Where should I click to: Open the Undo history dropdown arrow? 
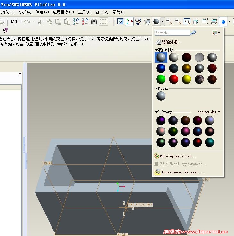pos(20,21)
